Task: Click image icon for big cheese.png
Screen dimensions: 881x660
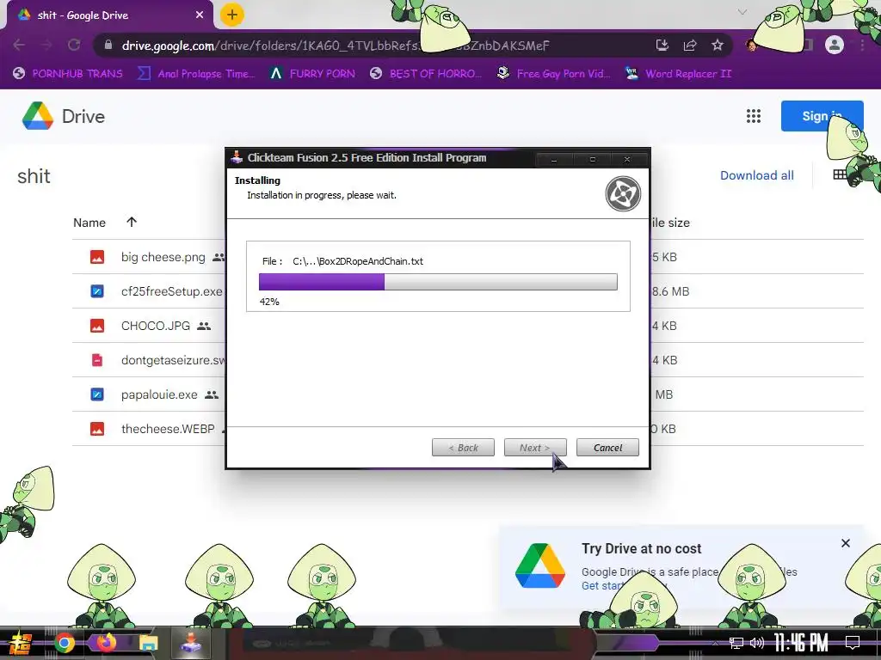Action: [x=97, y=257]
